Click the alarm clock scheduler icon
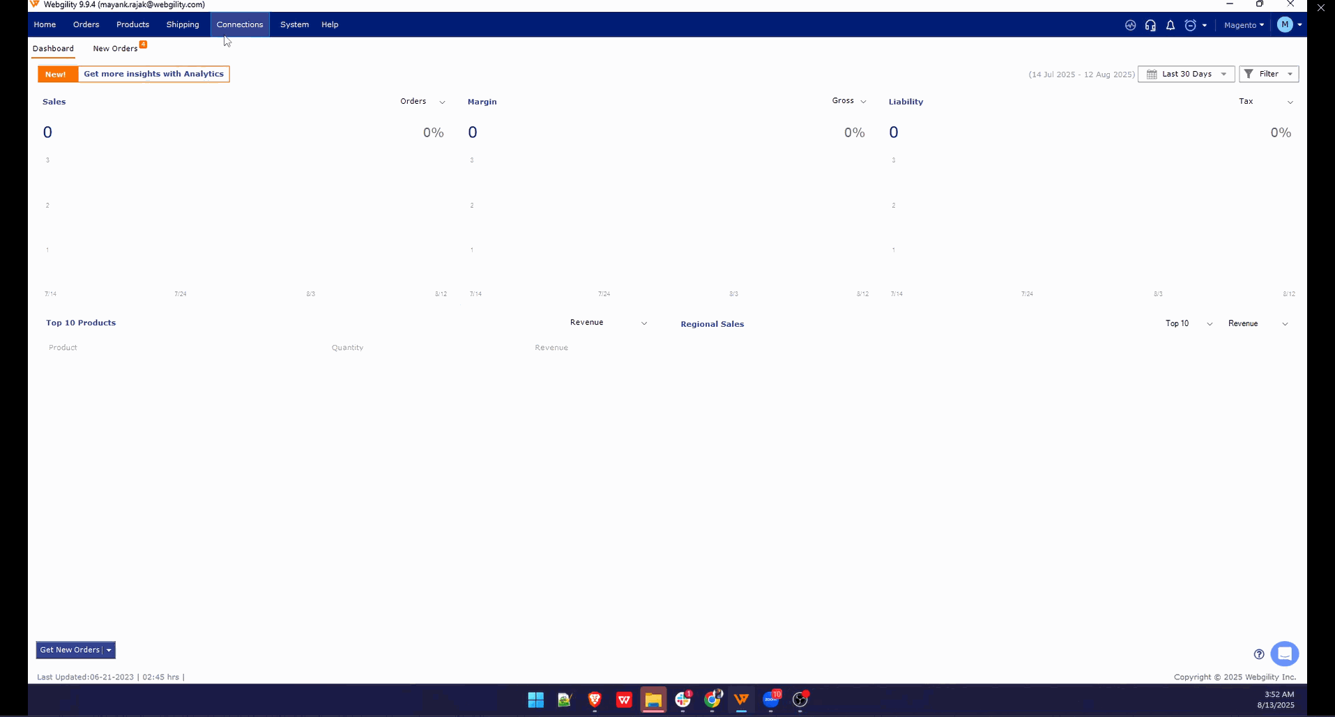Image resolution: width=1335 pixels, height=717 pixels. (1191, 25)
